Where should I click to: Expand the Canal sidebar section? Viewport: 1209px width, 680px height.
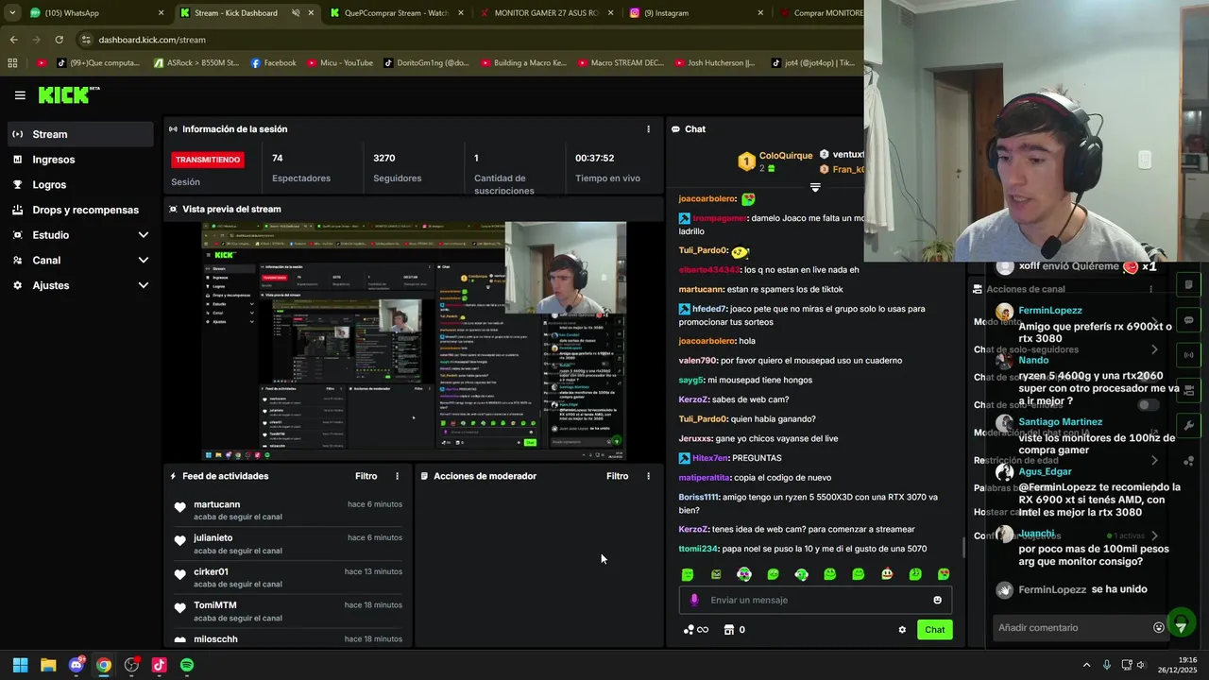pyautogui.click(x=144, y=260)
